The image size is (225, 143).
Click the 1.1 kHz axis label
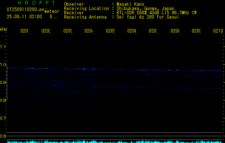tap(3, 47)
